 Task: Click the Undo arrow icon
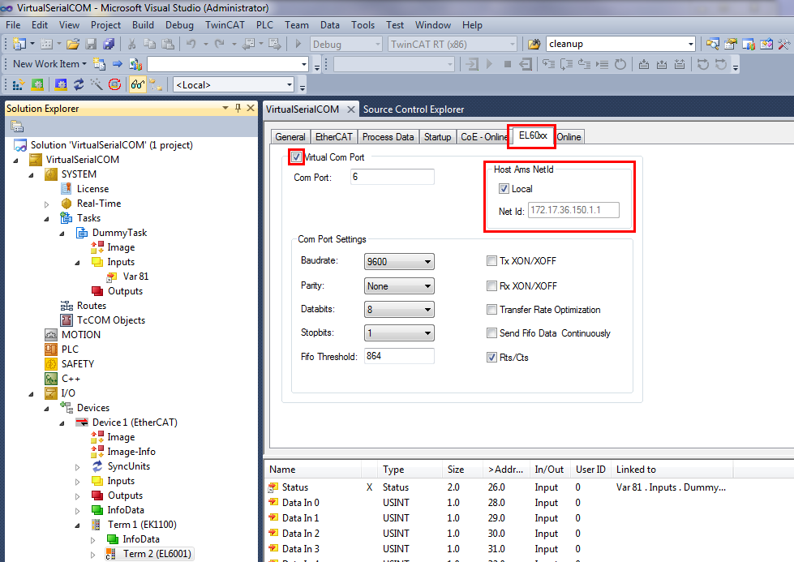coord(191,44)
